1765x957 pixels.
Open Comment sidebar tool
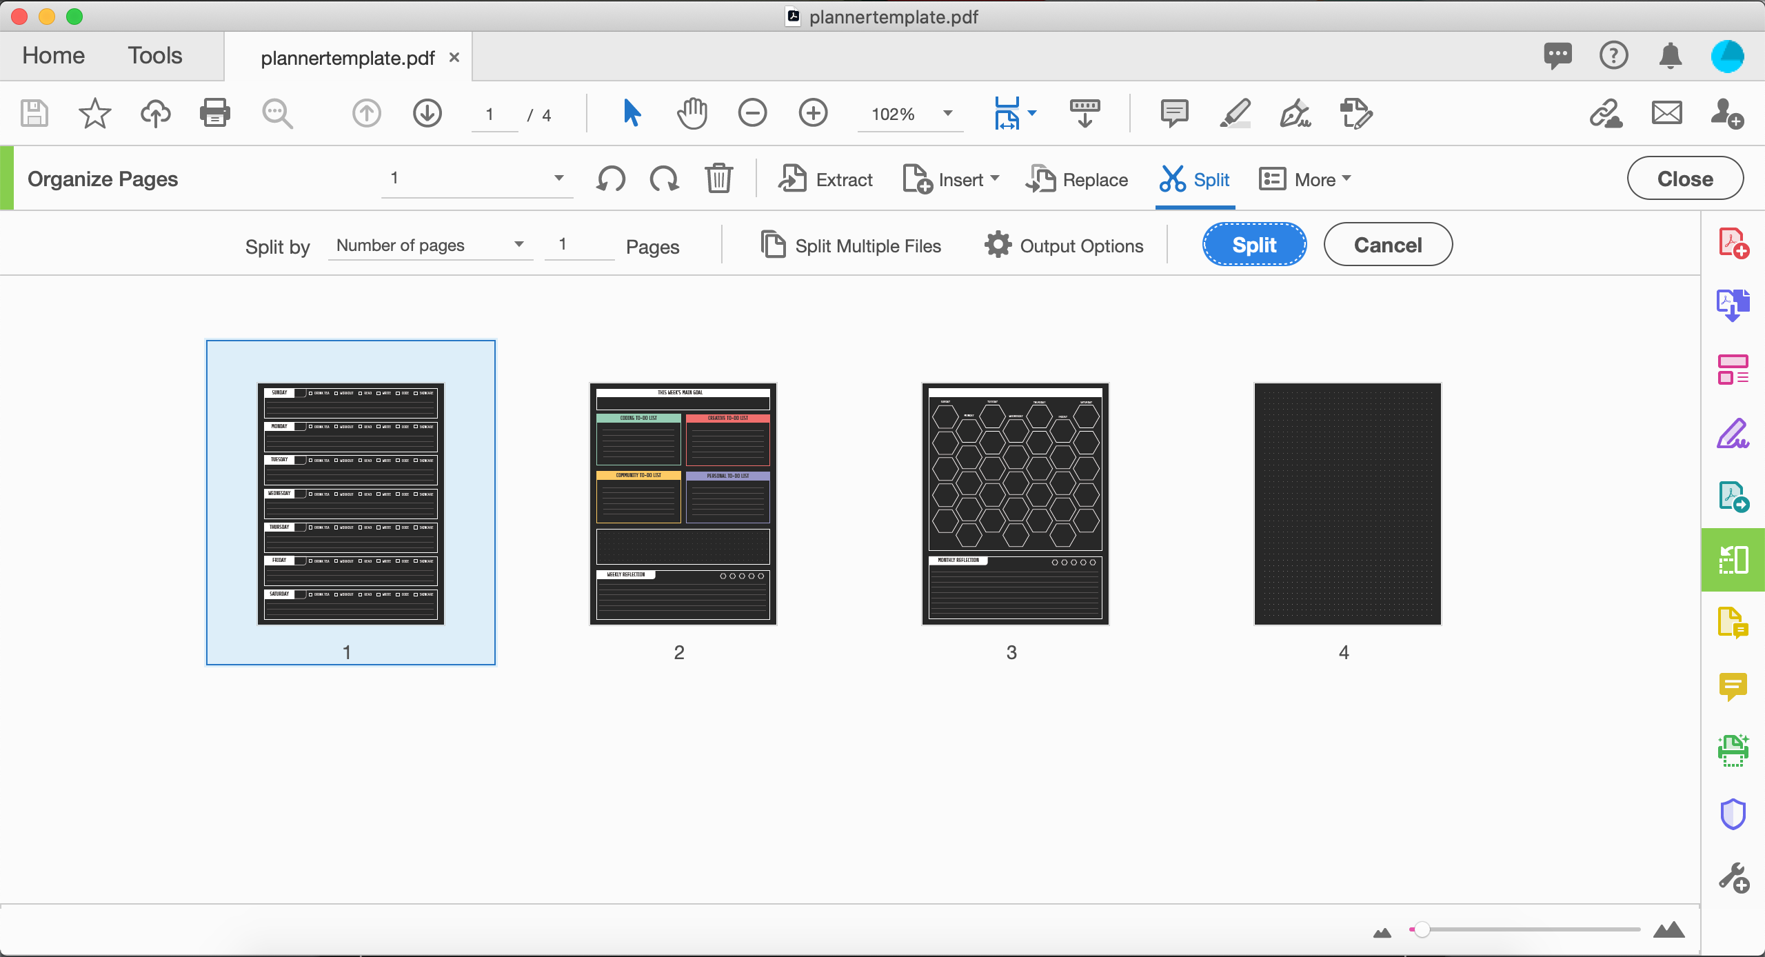[1733, 686]
